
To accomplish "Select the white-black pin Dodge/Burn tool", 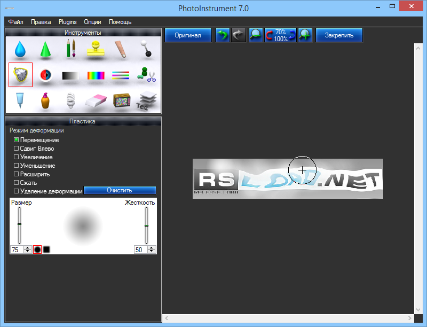I will point(146,49).
